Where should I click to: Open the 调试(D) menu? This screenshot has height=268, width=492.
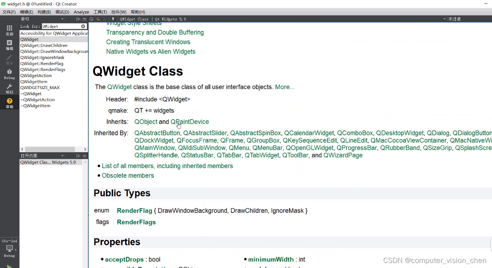62,12
